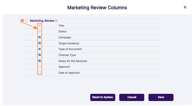Viewport: 194px width, 106px height.
Task: Click the Cancel button
Action: [x=131, y=97]
